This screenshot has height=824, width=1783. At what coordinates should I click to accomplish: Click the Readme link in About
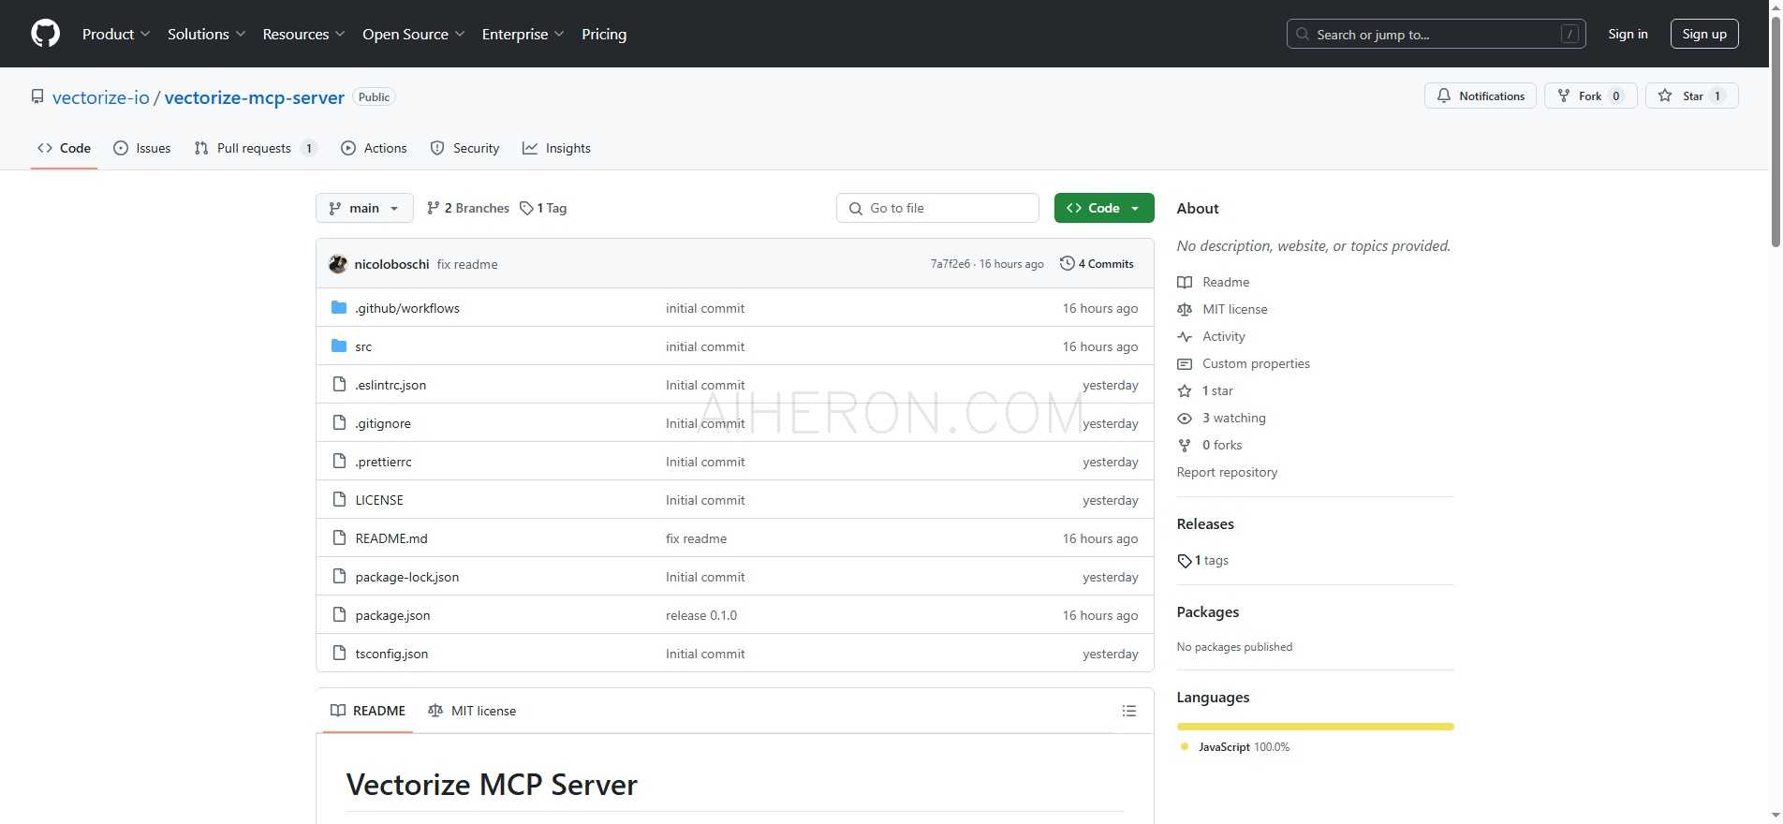(1226, 282)
